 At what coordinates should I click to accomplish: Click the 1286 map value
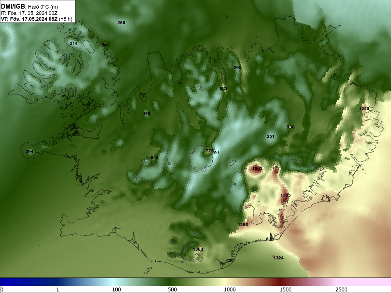click(243, 225)
